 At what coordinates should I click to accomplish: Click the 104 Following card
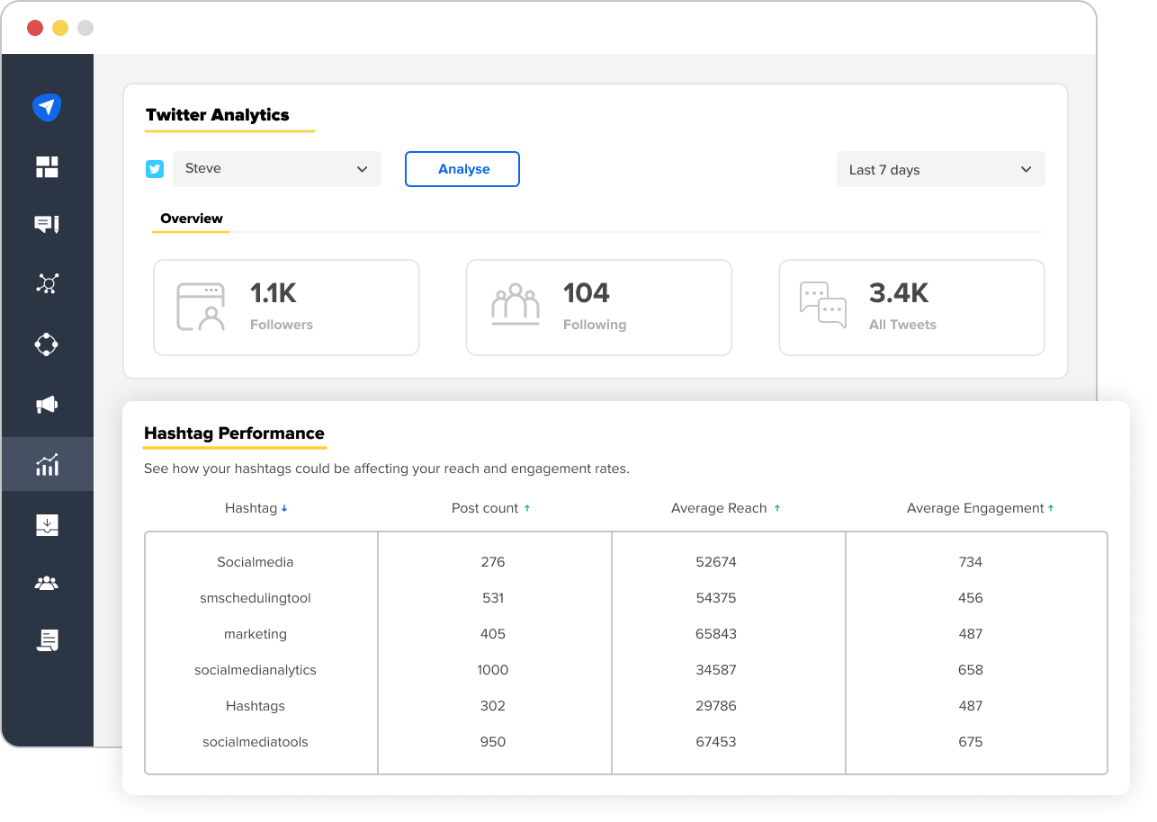click(599, 308)
